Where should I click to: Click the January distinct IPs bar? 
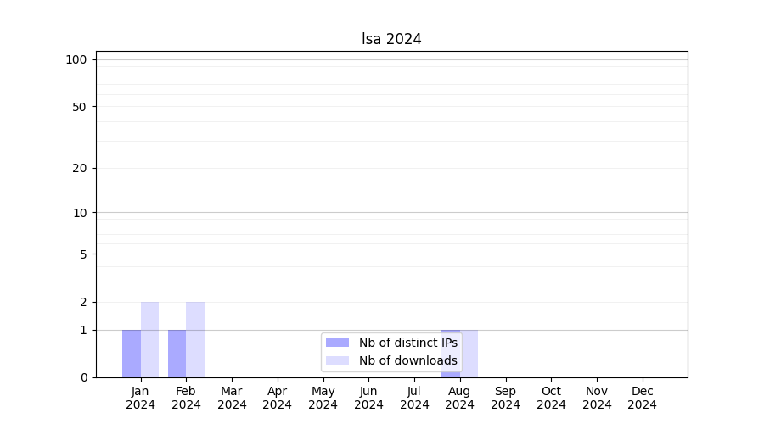click(132, 354)
